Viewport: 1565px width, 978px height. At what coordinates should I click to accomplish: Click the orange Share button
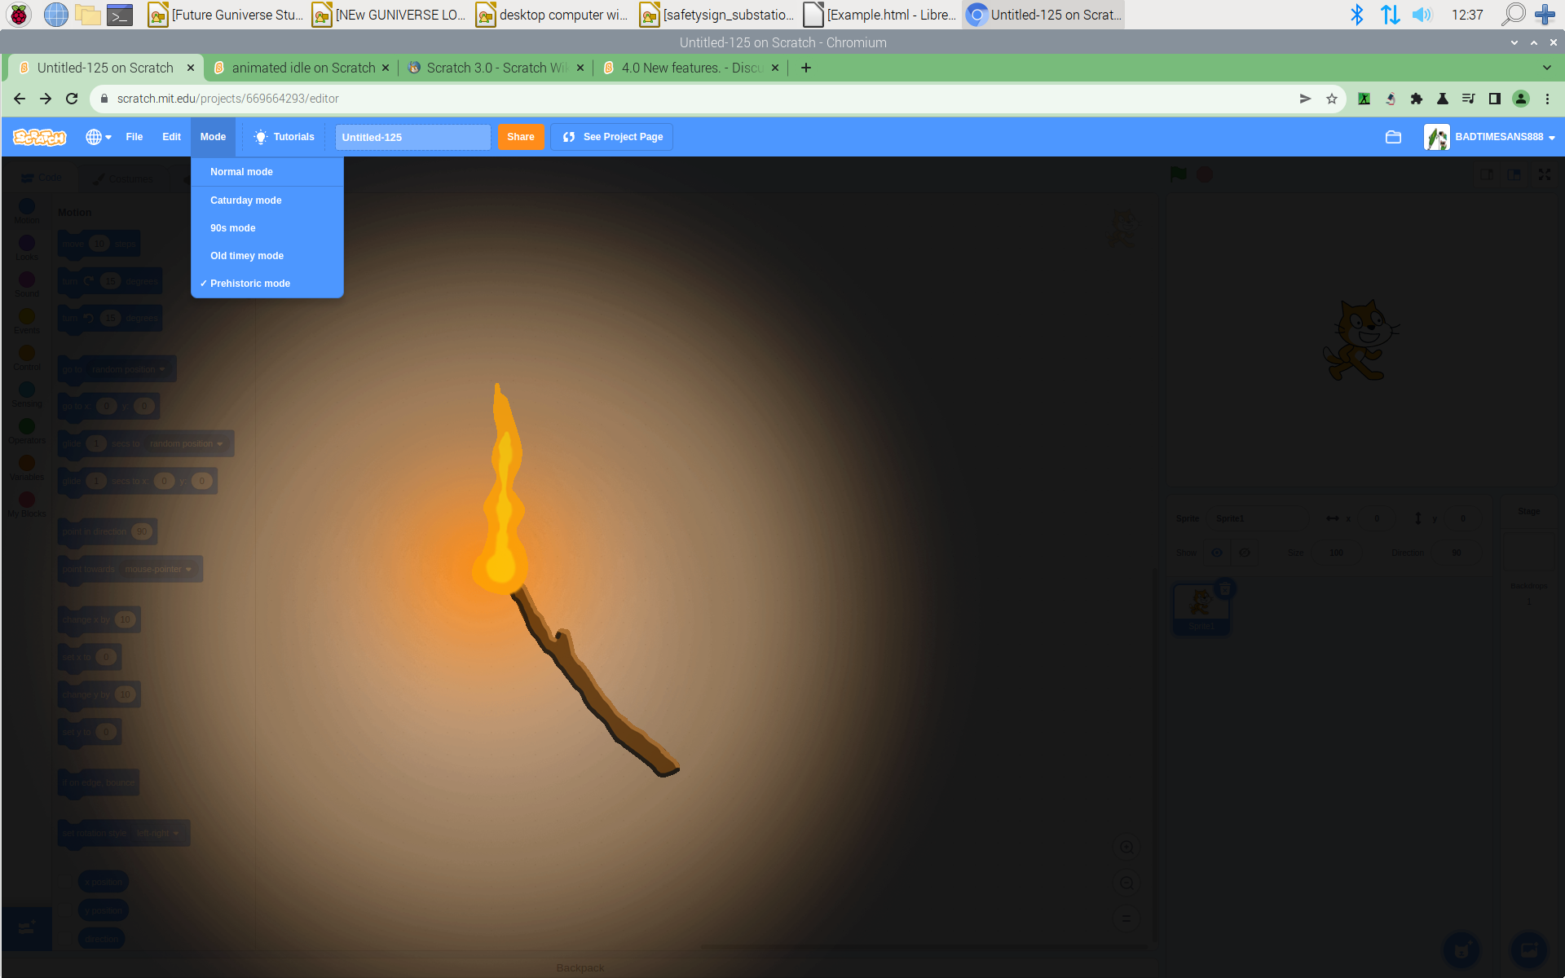520,137
